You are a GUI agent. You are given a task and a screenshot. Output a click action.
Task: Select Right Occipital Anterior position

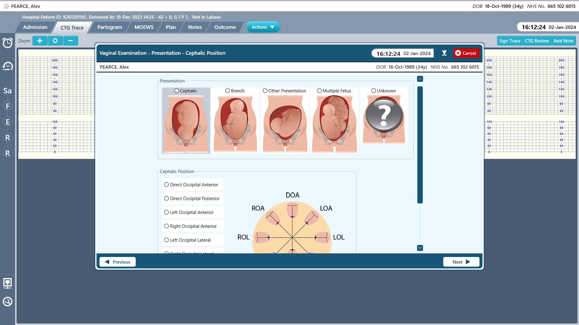tap(193, 226)
